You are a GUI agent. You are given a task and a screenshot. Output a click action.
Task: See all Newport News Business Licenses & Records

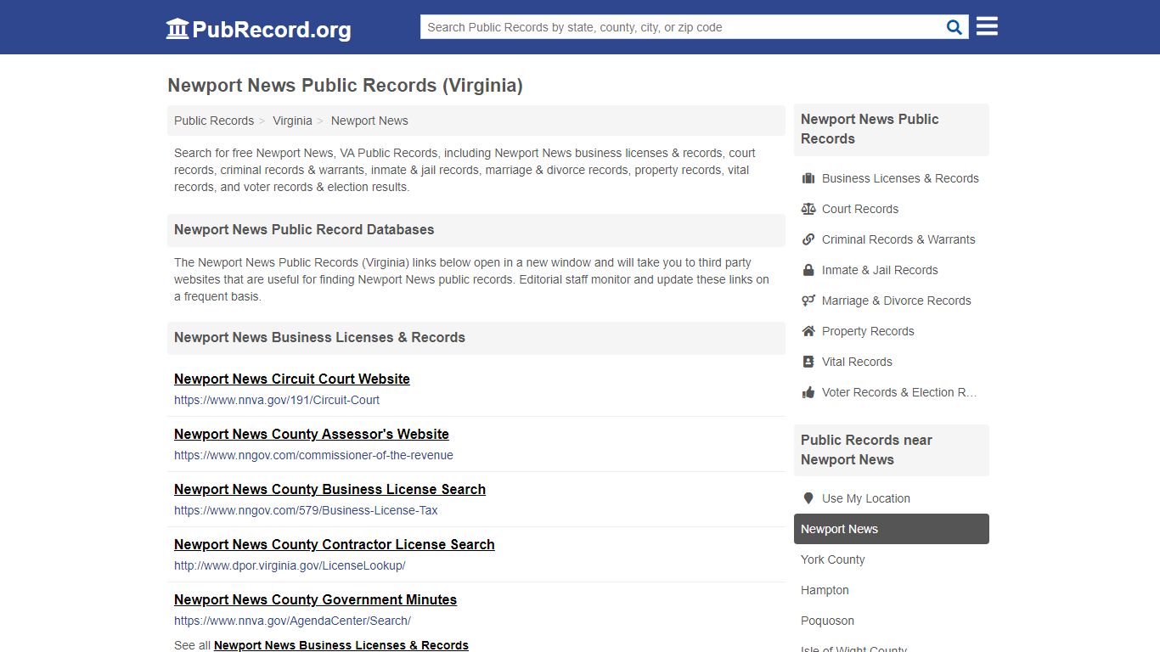[341, 645]
